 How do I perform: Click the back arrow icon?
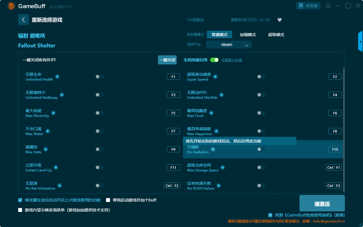[24, 20]
